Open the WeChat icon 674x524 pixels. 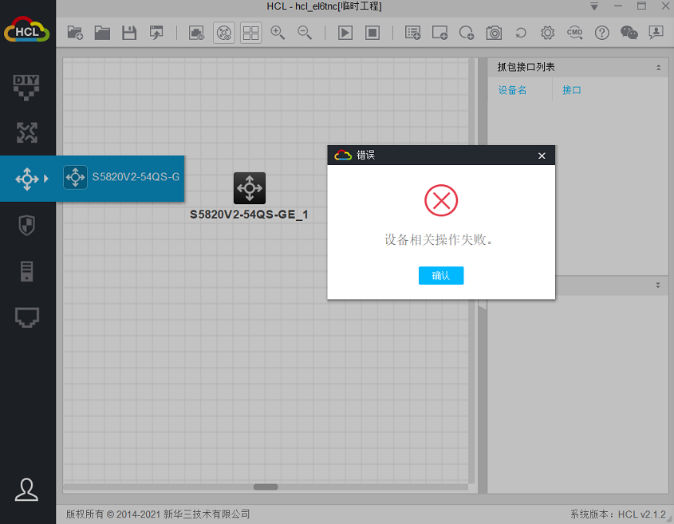629,33
